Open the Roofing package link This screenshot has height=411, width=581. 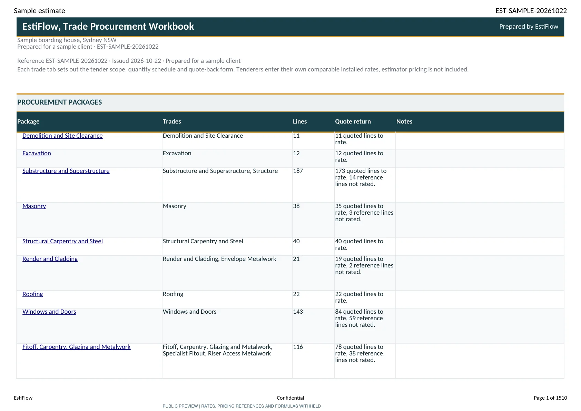[x=33, y=294]
